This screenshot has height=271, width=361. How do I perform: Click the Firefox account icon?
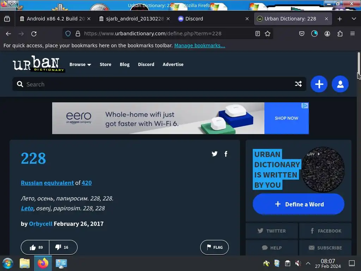coord(327,34)
